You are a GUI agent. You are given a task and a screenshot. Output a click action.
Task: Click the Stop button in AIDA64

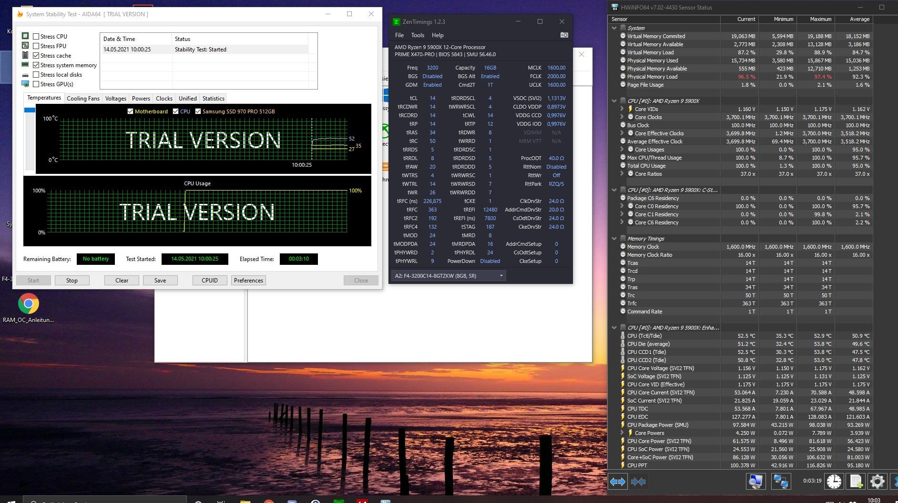[x=72, y=281]
